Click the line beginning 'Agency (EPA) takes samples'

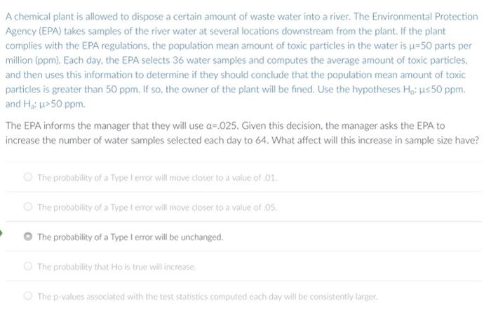(x=225, y=32)
